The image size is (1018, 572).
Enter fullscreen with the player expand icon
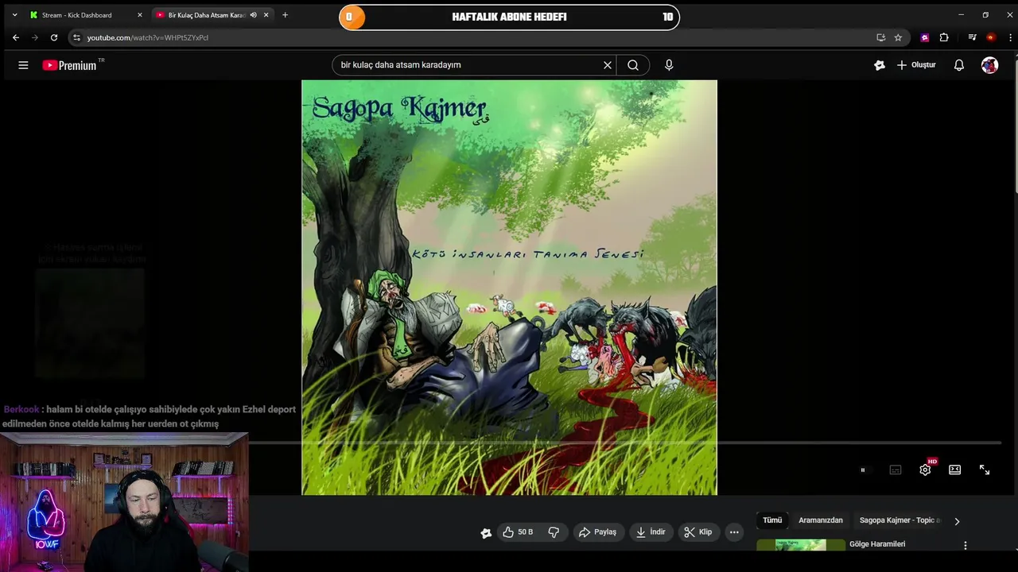(x=985, y=470)
